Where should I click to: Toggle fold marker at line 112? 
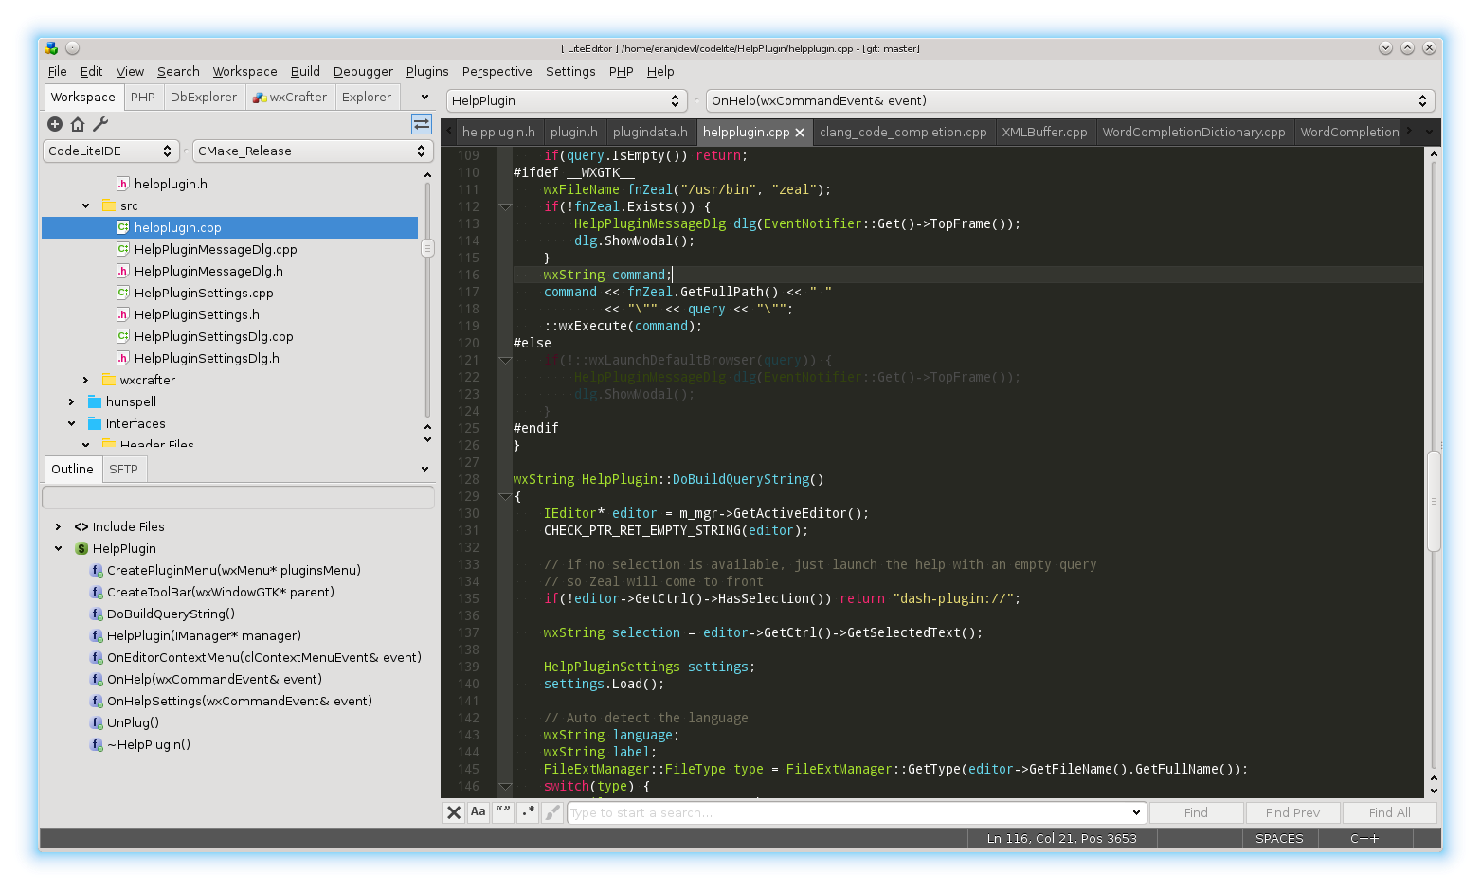505,206
